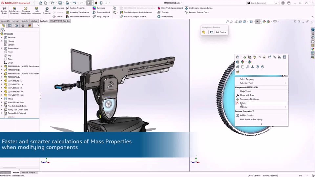Launch FloXpress Analysis Wizard
This screenshot has width=315, height=177.
point(133,17)
